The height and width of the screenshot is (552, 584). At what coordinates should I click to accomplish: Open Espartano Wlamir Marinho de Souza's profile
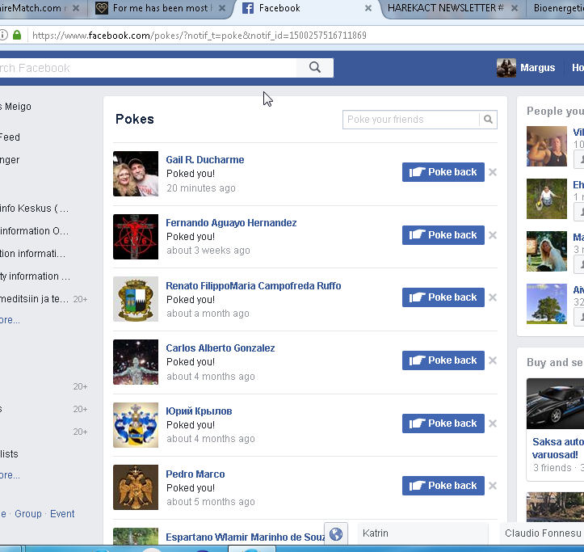[x=245, y=537]
